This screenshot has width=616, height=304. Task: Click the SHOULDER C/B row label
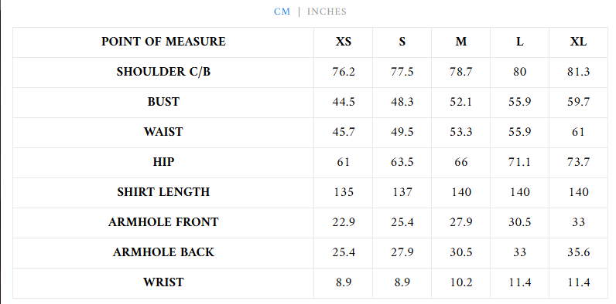[163, 72]
